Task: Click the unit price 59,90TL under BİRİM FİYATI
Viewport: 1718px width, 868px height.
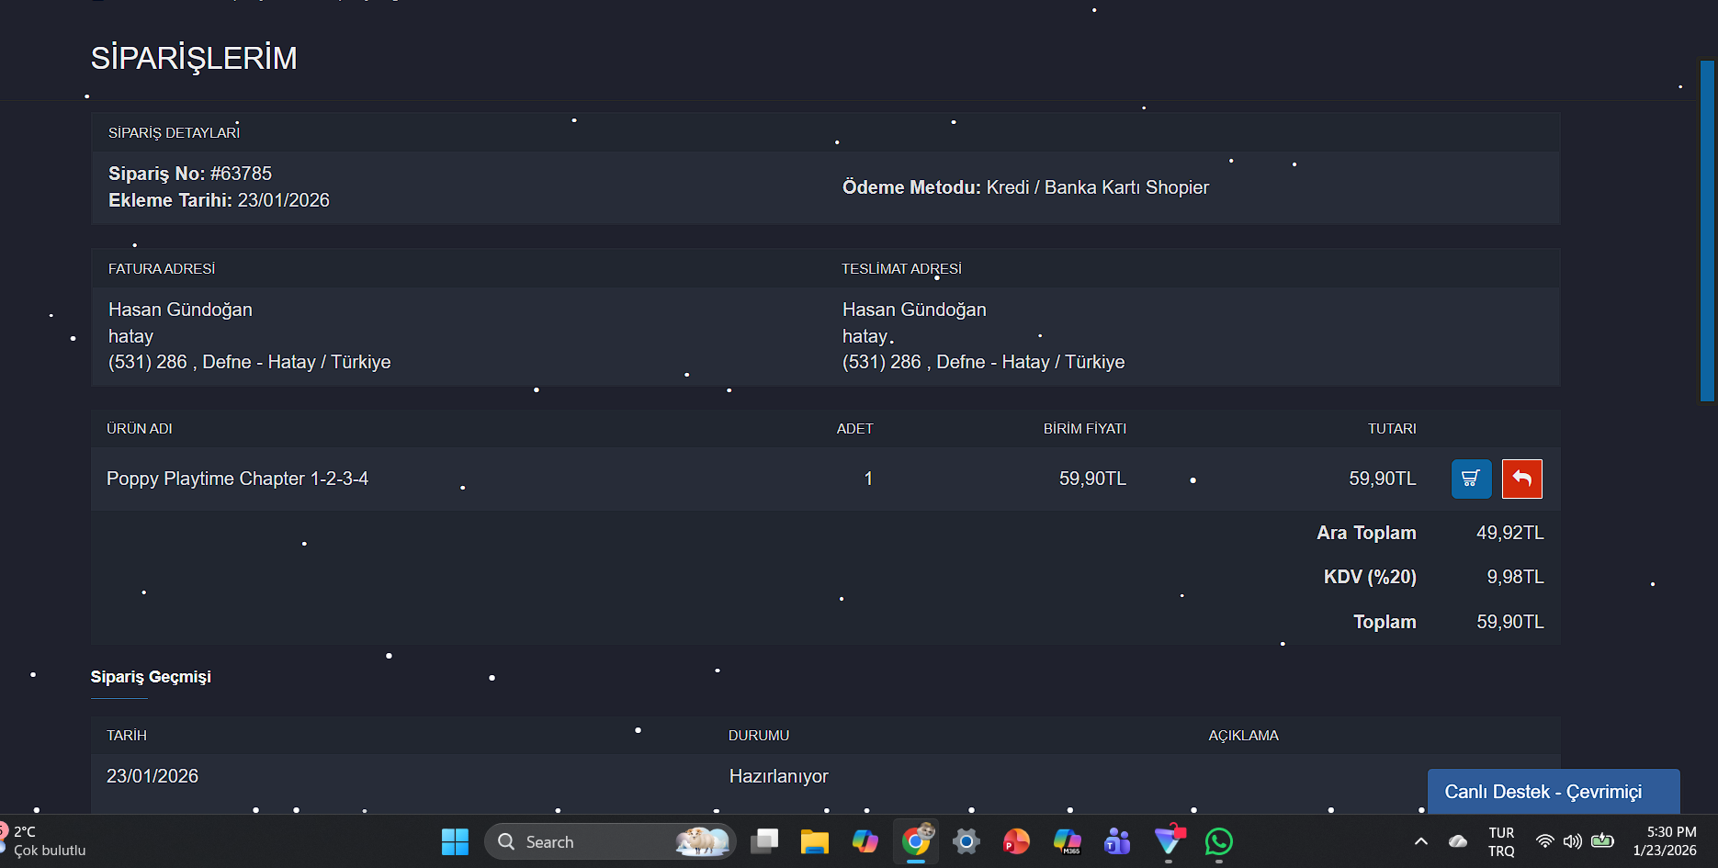Action: pyautogui.click(x=1092, y=479)
